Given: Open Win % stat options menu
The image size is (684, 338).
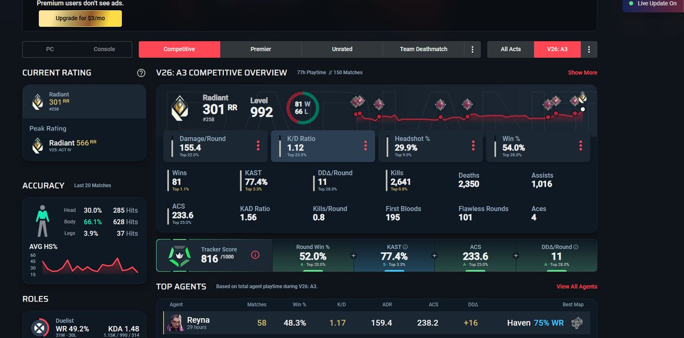Looking at the screenshot, I should [x=581, y=146].
